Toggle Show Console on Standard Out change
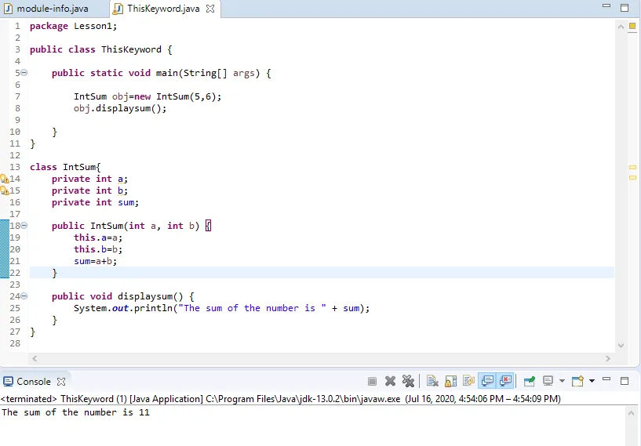641x446 pixels. [487, 382]
